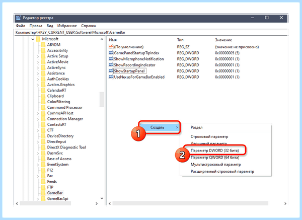
Task: Choose Строковый параметр in the submenu
Action: click(x=209, y=136)
